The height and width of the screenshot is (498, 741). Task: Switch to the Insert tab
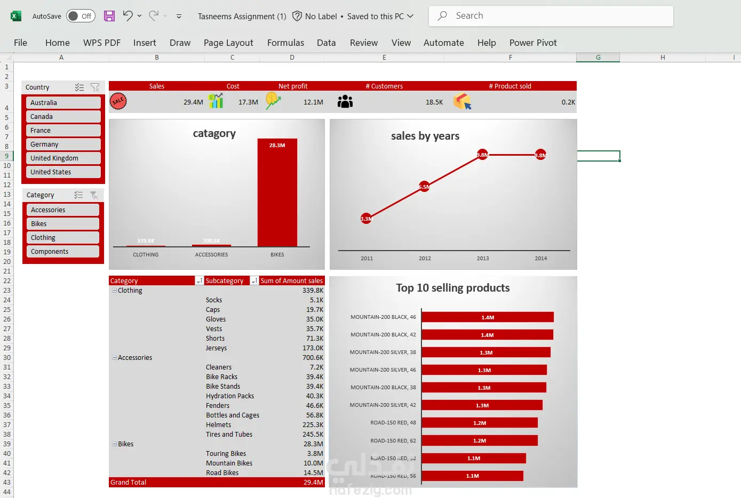tap(145, 43)
